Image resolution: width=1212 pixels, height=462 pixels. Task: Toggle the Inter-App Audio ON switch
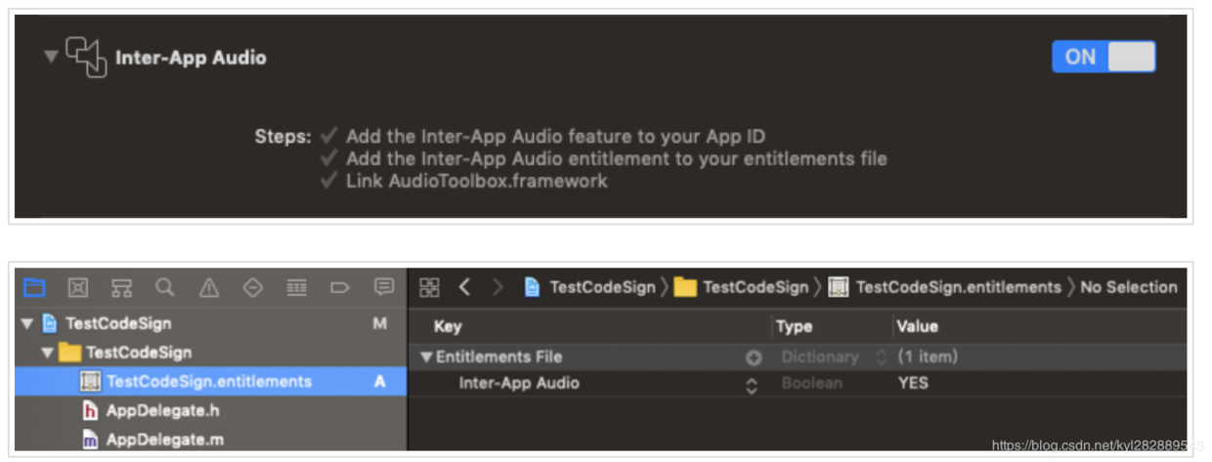(x=1104, y=57)
